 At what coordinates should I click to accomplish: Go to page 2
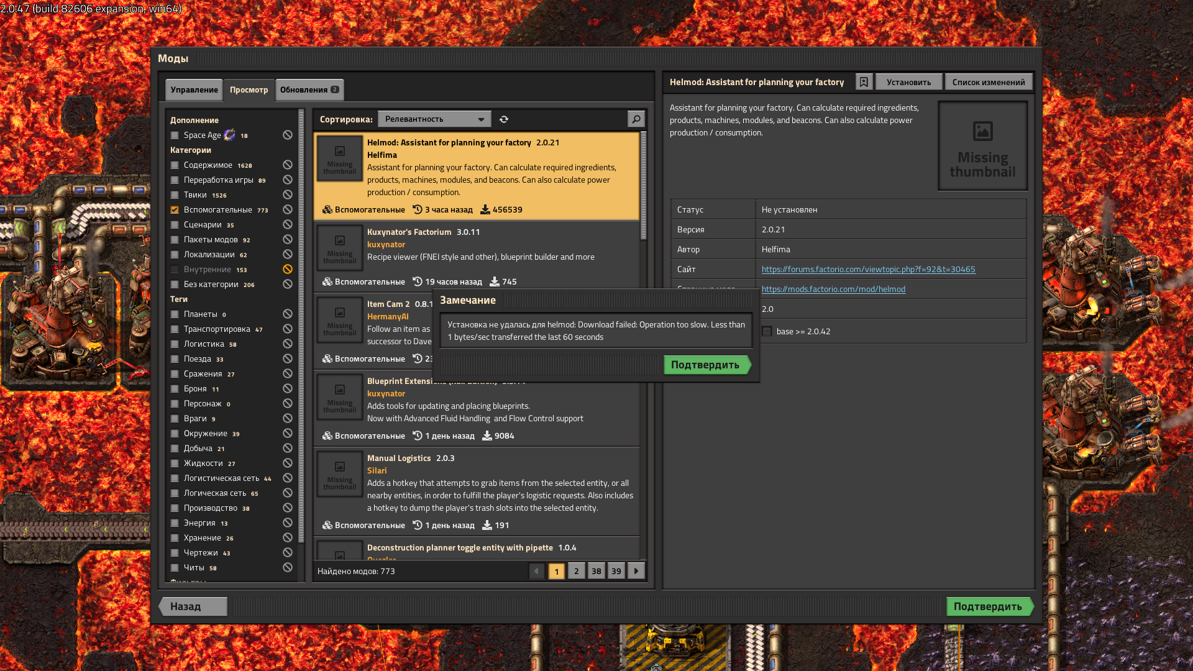pos(577,571)
